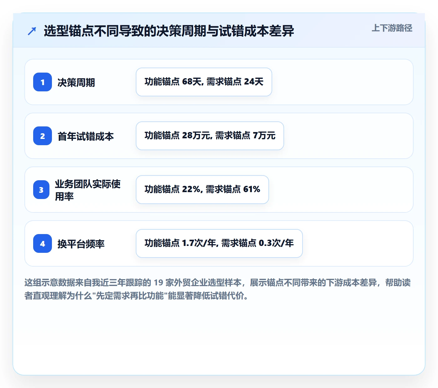Click the number 2 badge for 首年试错成本
This screenshot has width=438, height=388.
[x=43, y=136]
